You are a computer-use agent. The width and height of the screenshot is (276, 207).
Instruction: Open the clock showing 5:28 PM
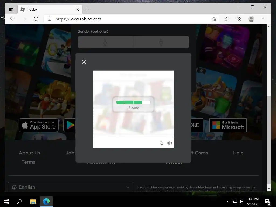point(253,202)
